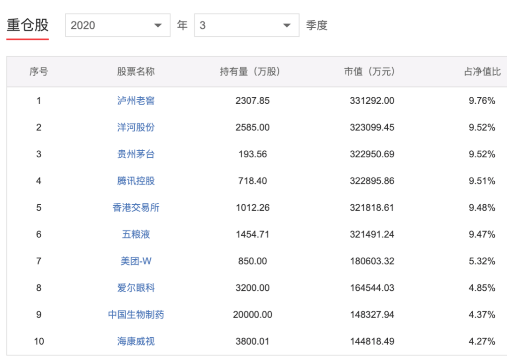Select net value ratio 4.85%
This screenshot has width=507, height=356.
[482, 288]
